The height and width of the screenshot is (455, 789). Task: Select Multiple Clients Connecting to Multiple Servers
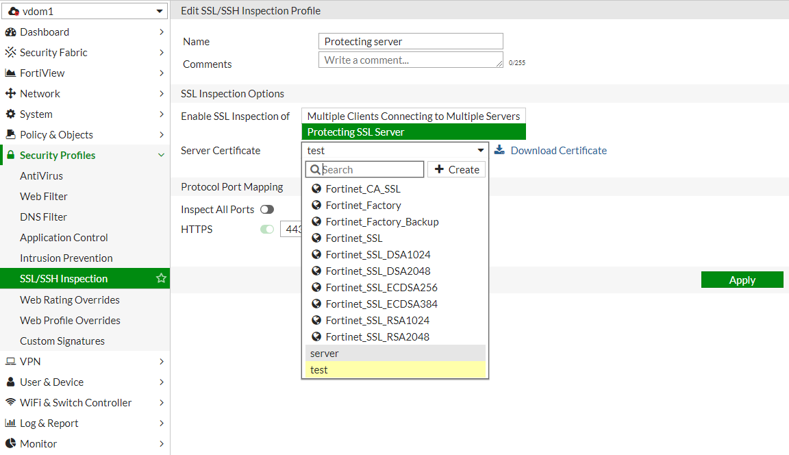click(x=413, y=116)
